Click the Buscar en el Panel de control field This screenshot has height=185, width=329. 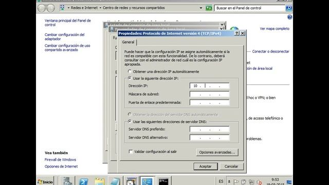coord(250,8)
